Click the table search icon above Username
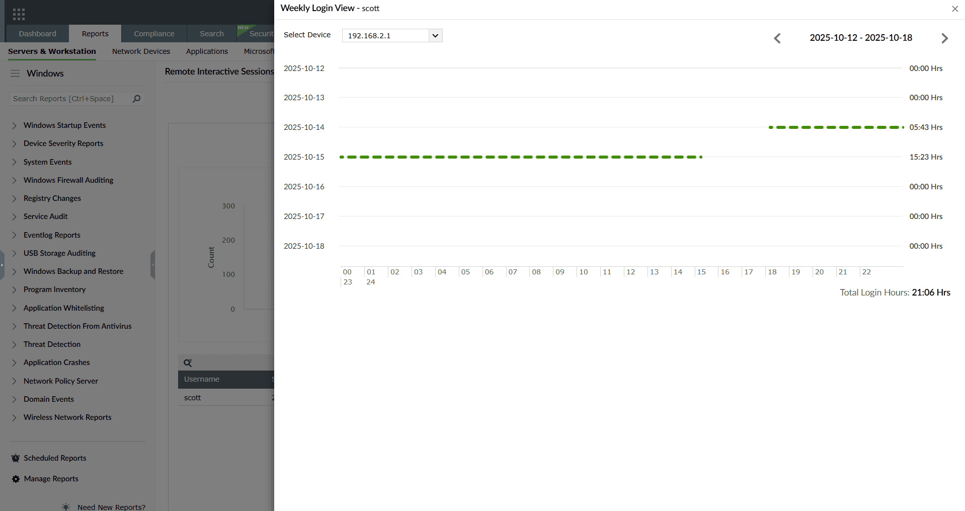 [x=188, y=363]
